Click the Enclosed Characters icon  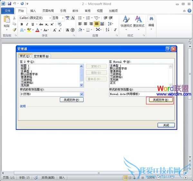coord(72,30)
